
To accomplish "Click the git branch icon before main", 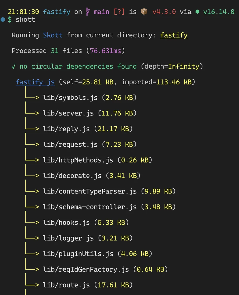I will click(88, 12).
